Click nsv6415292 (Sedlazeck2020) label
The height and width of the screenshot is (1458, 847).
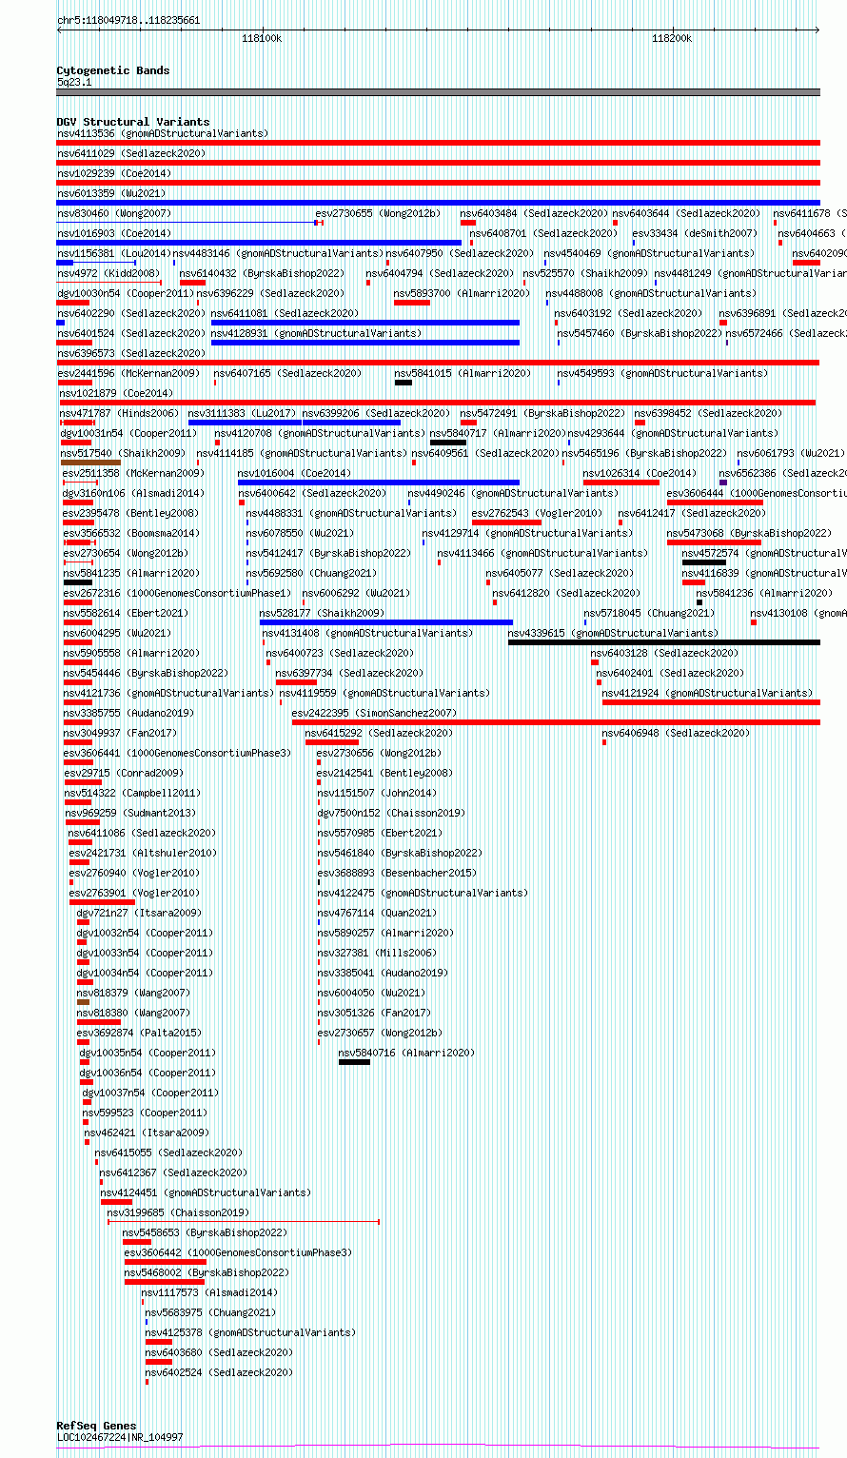(379, 733)
